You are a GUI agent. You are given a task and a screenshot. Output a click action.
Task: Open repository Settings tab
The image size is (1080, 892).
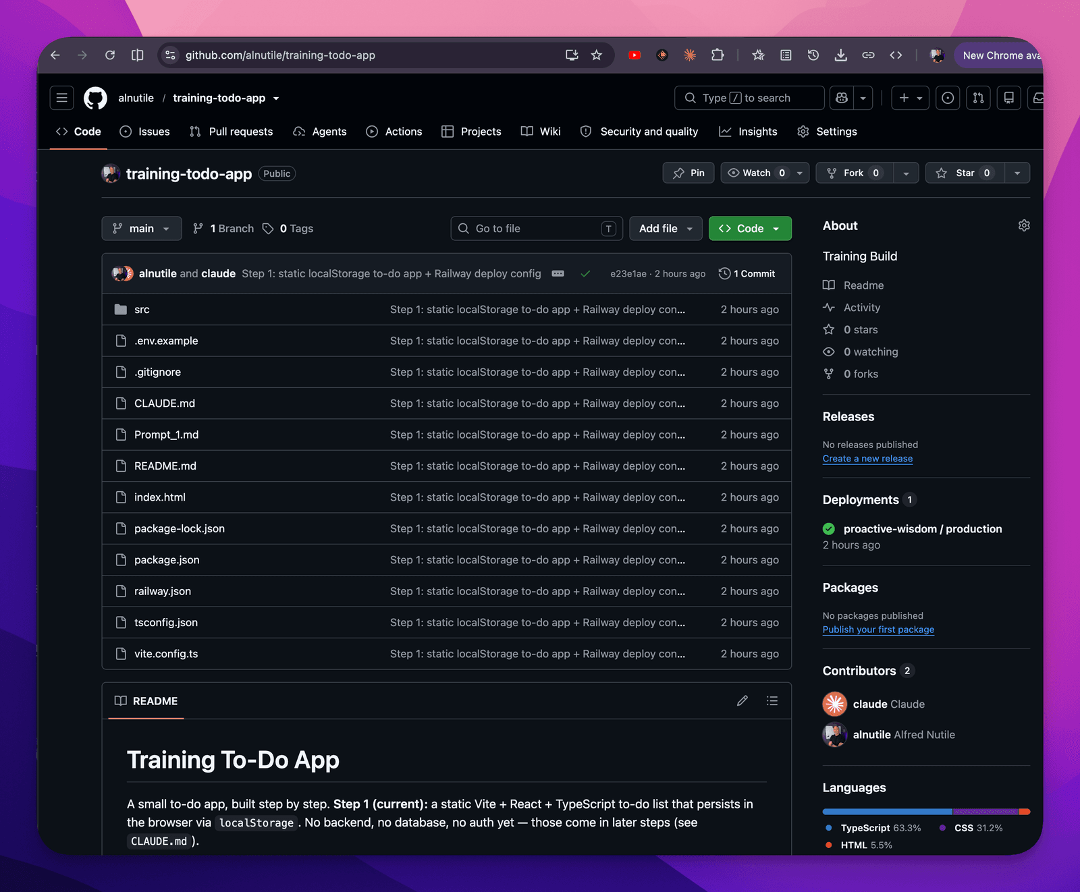click(827, 132)
